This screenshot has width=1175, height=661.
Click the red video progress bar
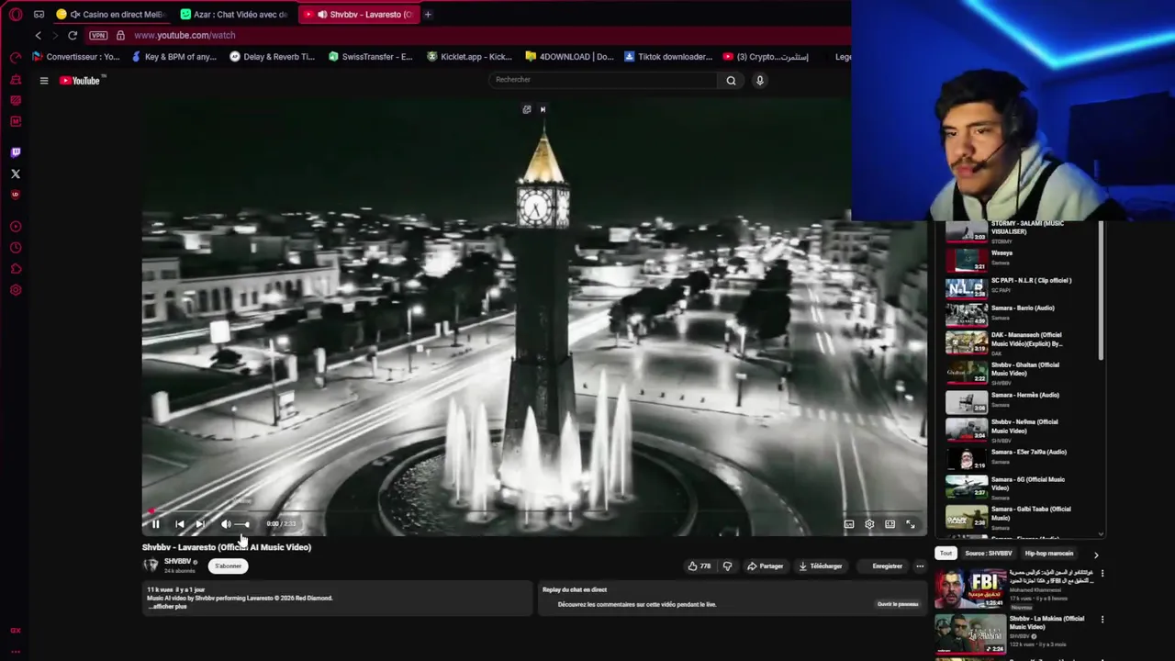pyautogui.click(x=534, y=512)
